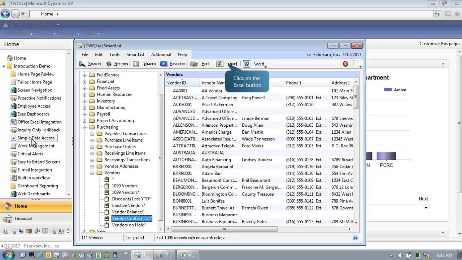The width and height of the screenshot is (462, 260).
Task: Open the File menu in SmartList
Action: (x=85, y=55)
